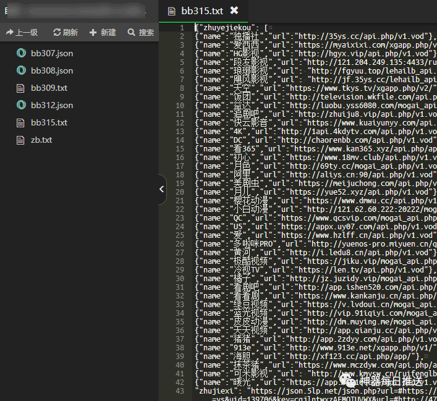
Task: Click the line with name 饭团
Action: tap(315, 96)
